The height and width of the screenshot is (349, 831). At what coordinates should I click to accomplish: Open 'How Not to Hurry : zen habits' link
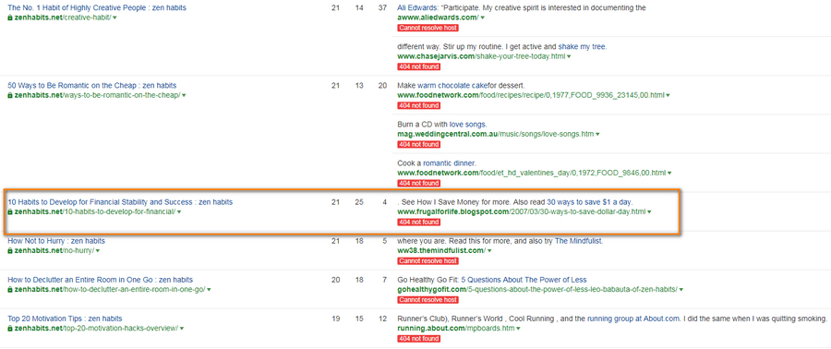56,241
